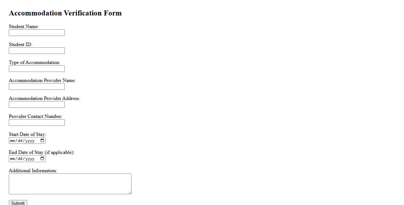Select the month segment of End Date

[13, 159]
